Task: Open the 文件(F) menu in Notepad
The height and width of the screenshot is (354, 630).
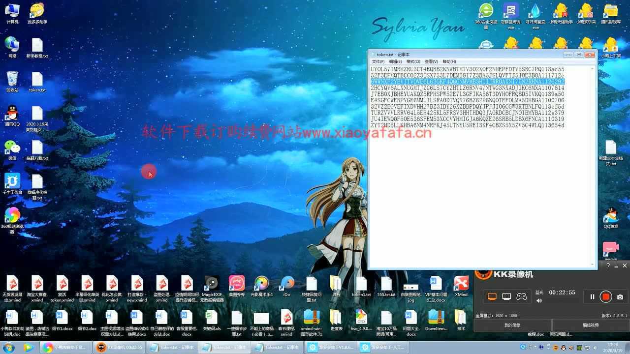Action: (378, 61)
